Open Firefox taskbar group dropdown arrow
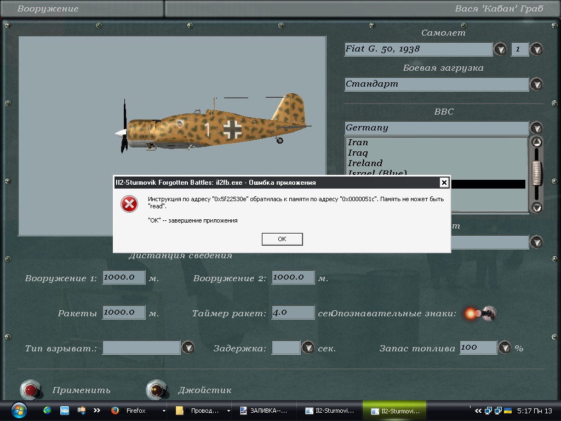This screenshot has width=561, height=421. [x=164, y=411]
